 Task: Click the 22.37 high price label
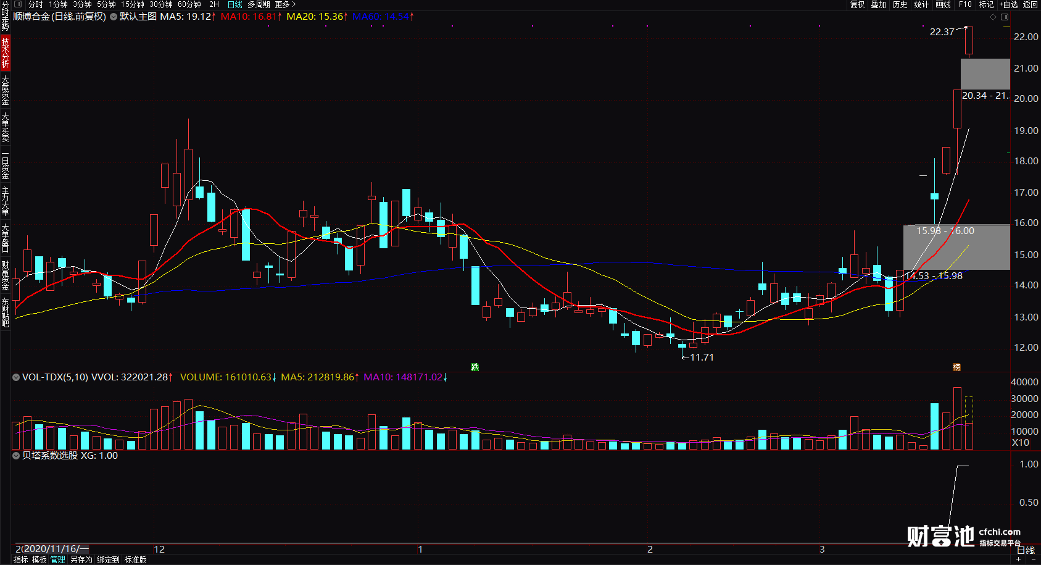tap(942, 32)
